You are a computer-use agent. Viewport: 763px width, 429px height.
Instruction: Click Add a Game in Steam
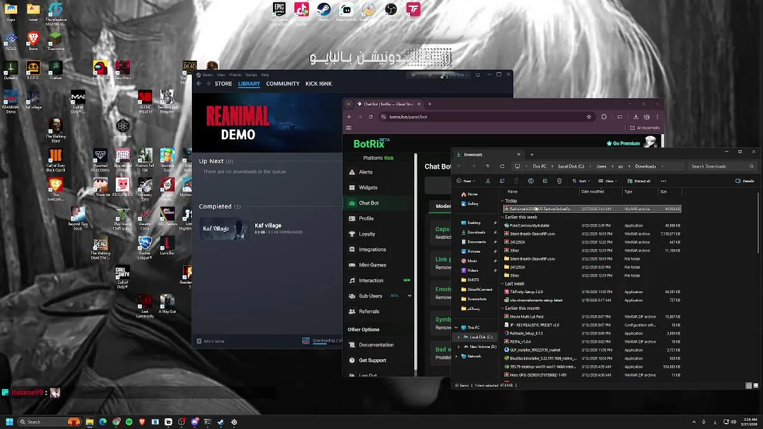[x=210, y=341]
